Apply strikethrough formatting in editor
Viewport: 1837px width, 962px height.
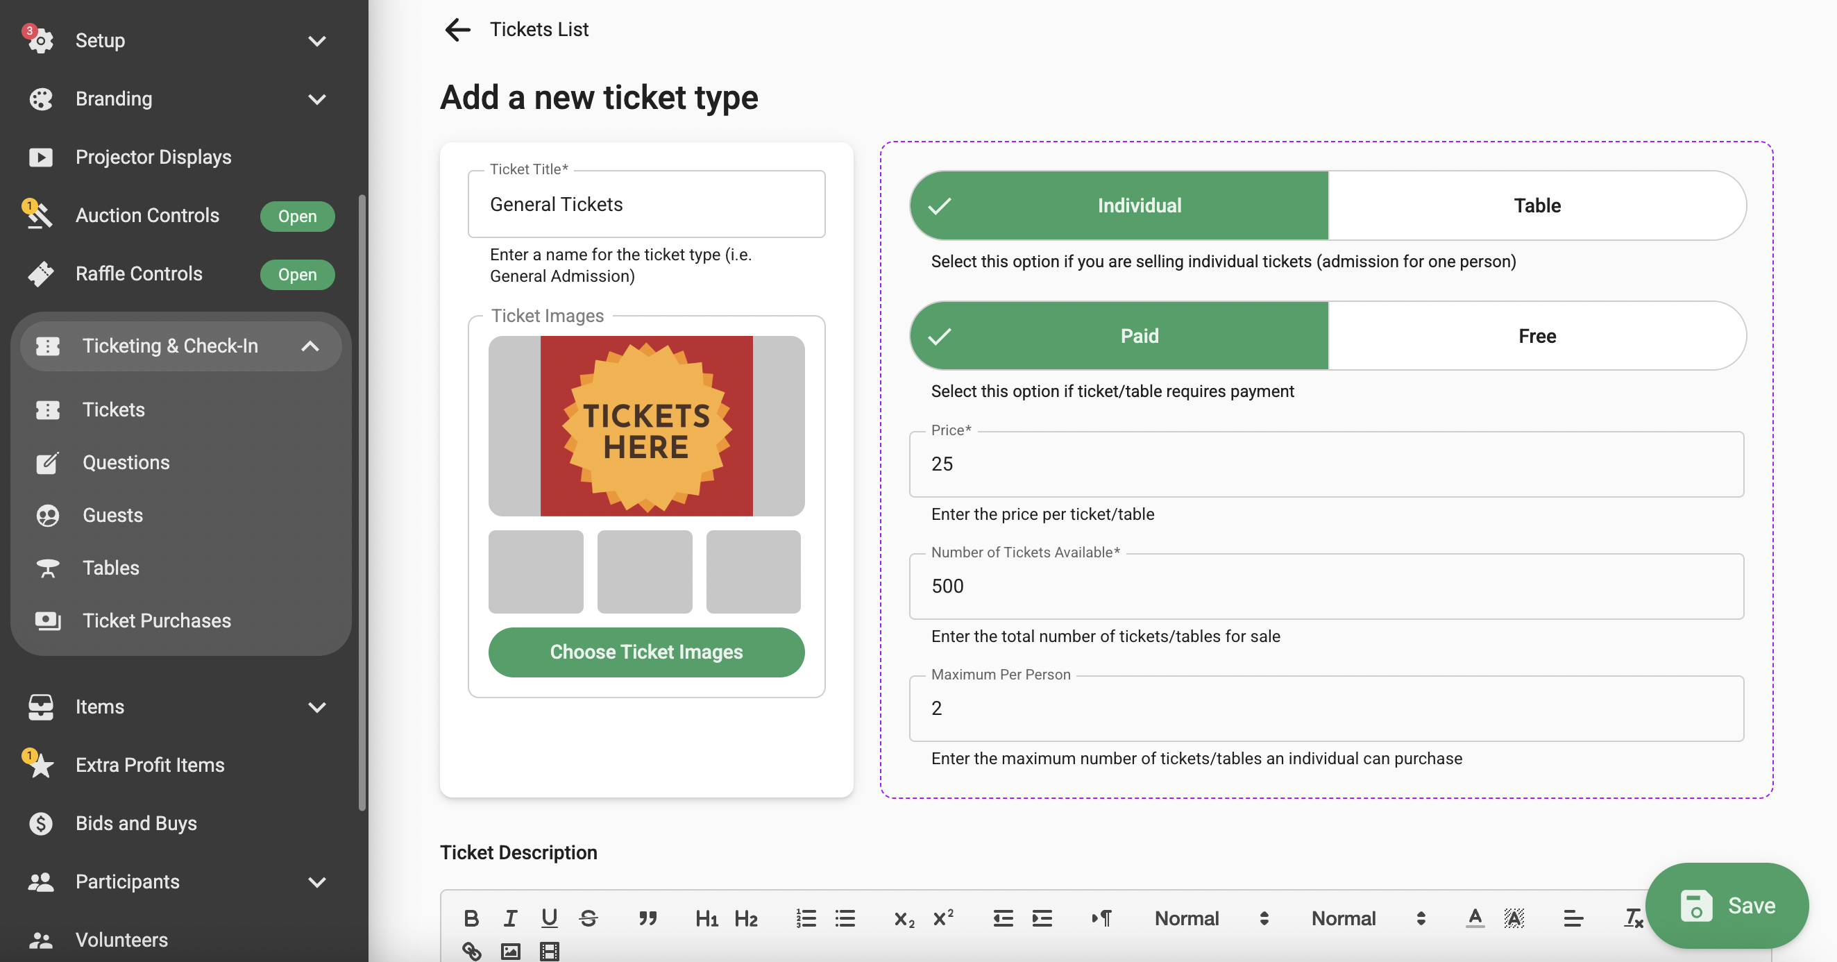pos(589,918)
